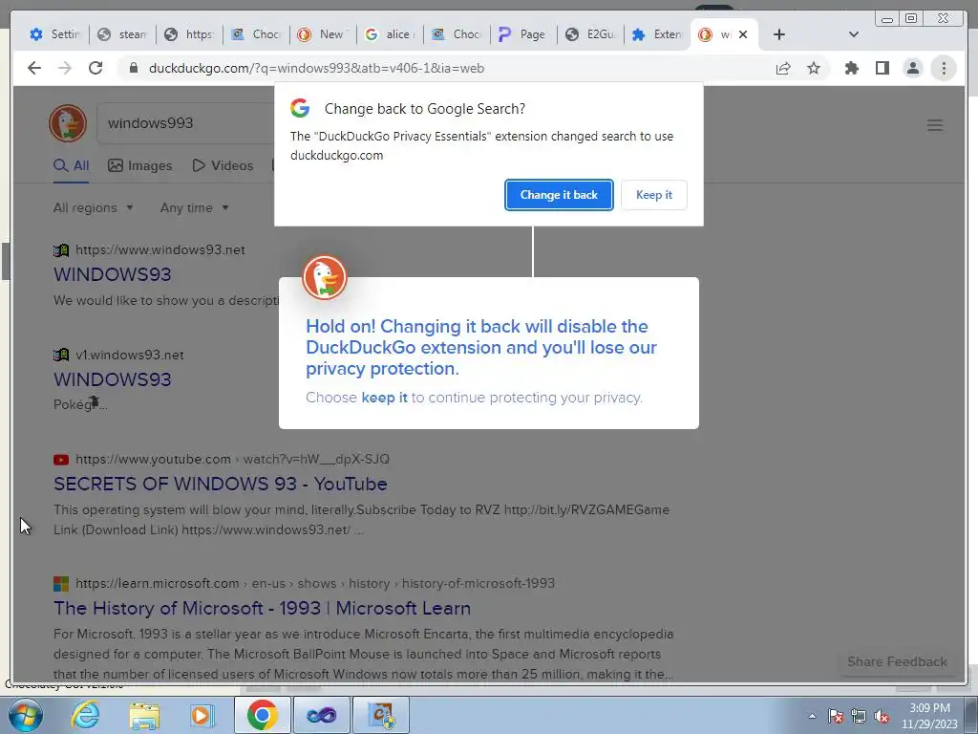Click the address bar URL
This screenshot has height=734, width=978.
316,68
